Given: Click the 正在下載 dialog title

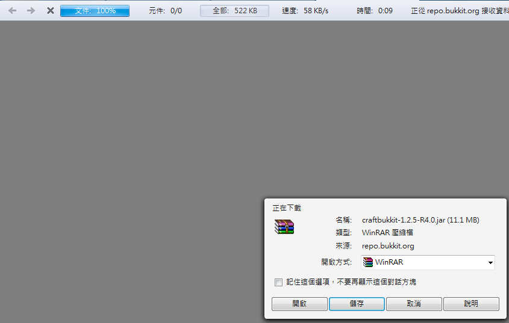Looking at the screenshot, I should pyautogui.click(x=287, y=208).
